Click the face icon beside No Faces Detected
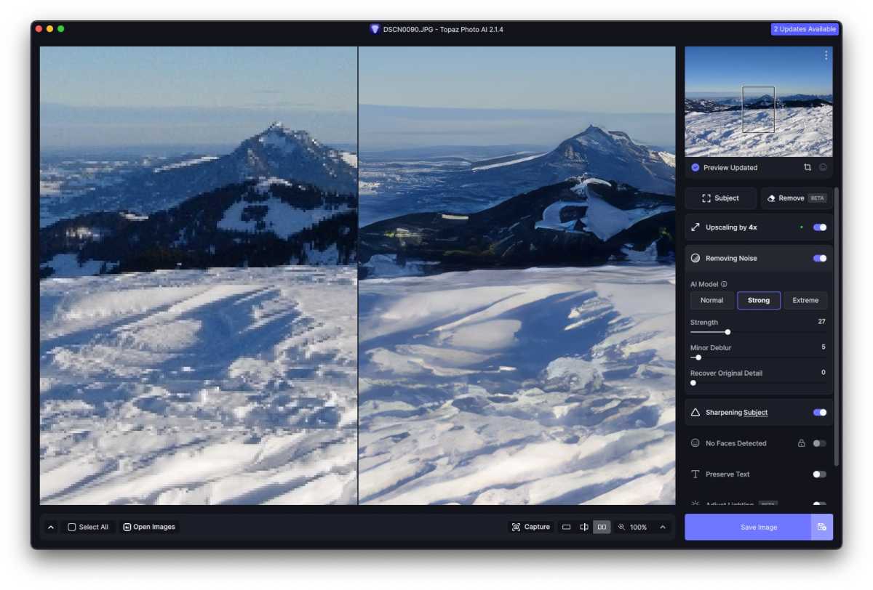Screen dimensions: 873x590 (695, 443)
